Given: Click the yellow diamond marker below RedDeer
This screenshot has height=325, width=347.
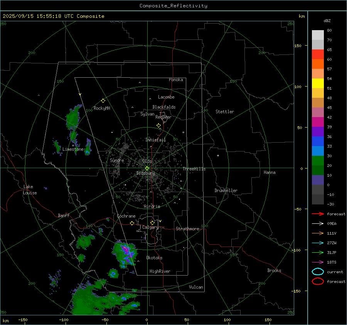Looking at the screenshot, I should point(158,126).
